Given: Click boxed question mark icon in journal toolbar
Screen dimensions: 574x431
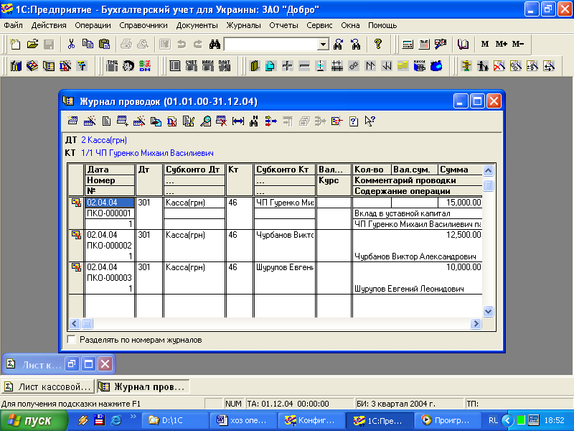Looking at the screenshot, I should pos(353,121).
